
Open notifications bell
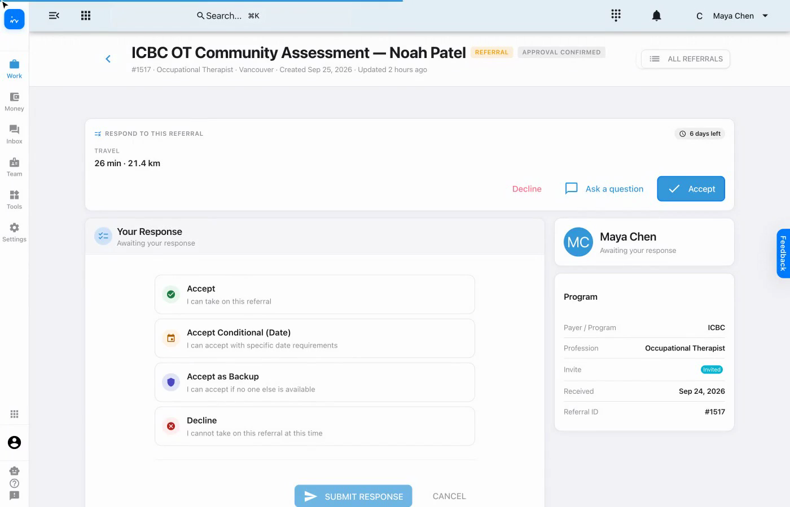coord(656,16)
